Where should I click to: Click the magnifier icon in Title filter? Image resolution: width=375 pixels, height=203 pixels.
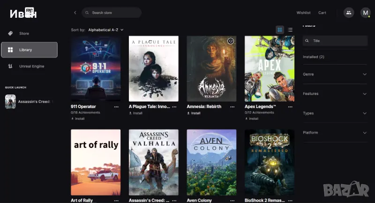[307, 41]
